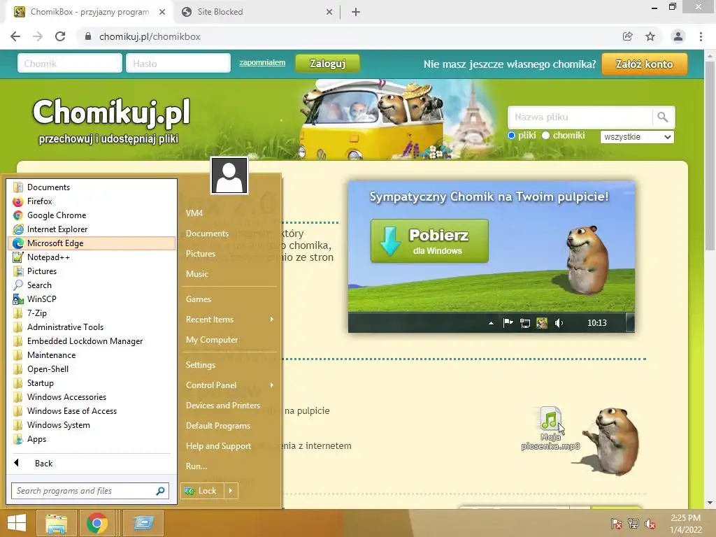Open the Windows Start button
Image resolution: width=716 pixels, height=537 pixels.
point(17,523)
